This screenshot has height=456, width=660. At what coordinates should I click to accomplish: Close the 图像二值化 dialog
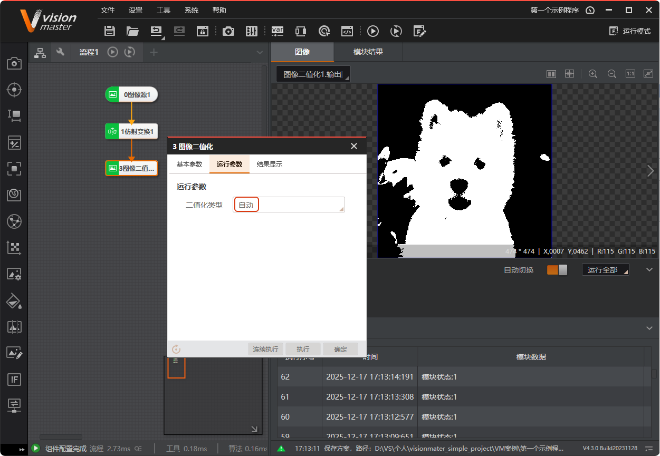click(x=354, y=146)
